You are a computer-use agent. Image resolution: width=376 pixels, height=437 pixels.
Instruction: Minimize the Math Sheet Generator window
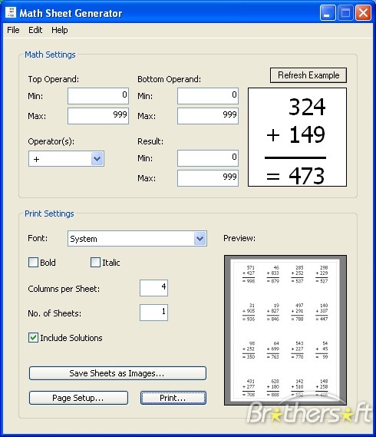click(328, 13)
